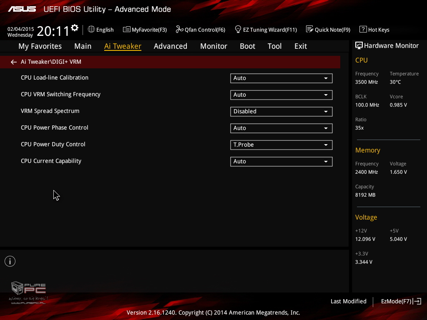This screenshot has width=427, height=320.
Task: Click the memory voltage value 1.650 V
Action: coord(398,172)
